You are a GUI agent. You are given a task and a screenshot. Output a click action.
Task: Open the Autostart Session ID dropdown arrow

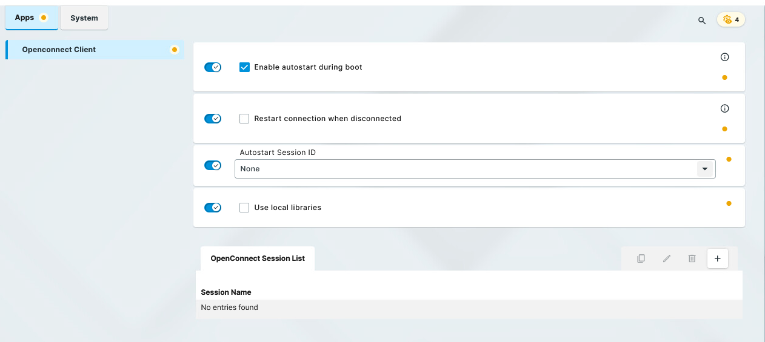point(704,169)
